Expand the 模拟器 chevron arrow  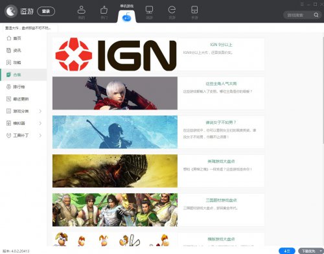40,123
